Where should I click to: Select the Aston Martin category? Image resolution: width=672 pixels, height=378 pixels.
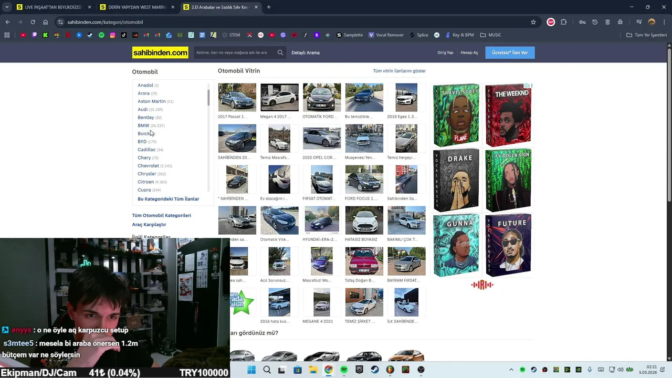pyautogui.click(x=151, y=101)
